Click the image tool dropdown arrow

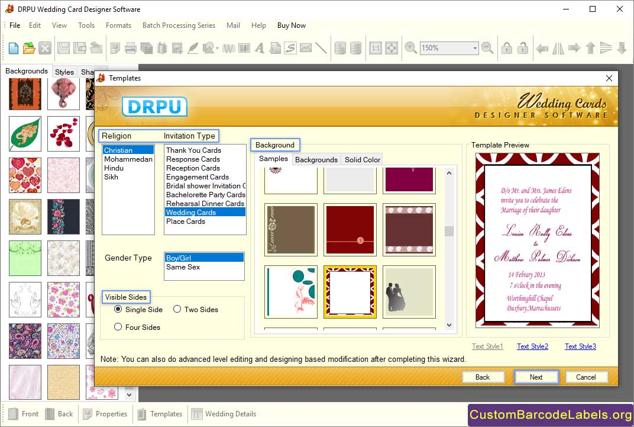tap(217, 49)
